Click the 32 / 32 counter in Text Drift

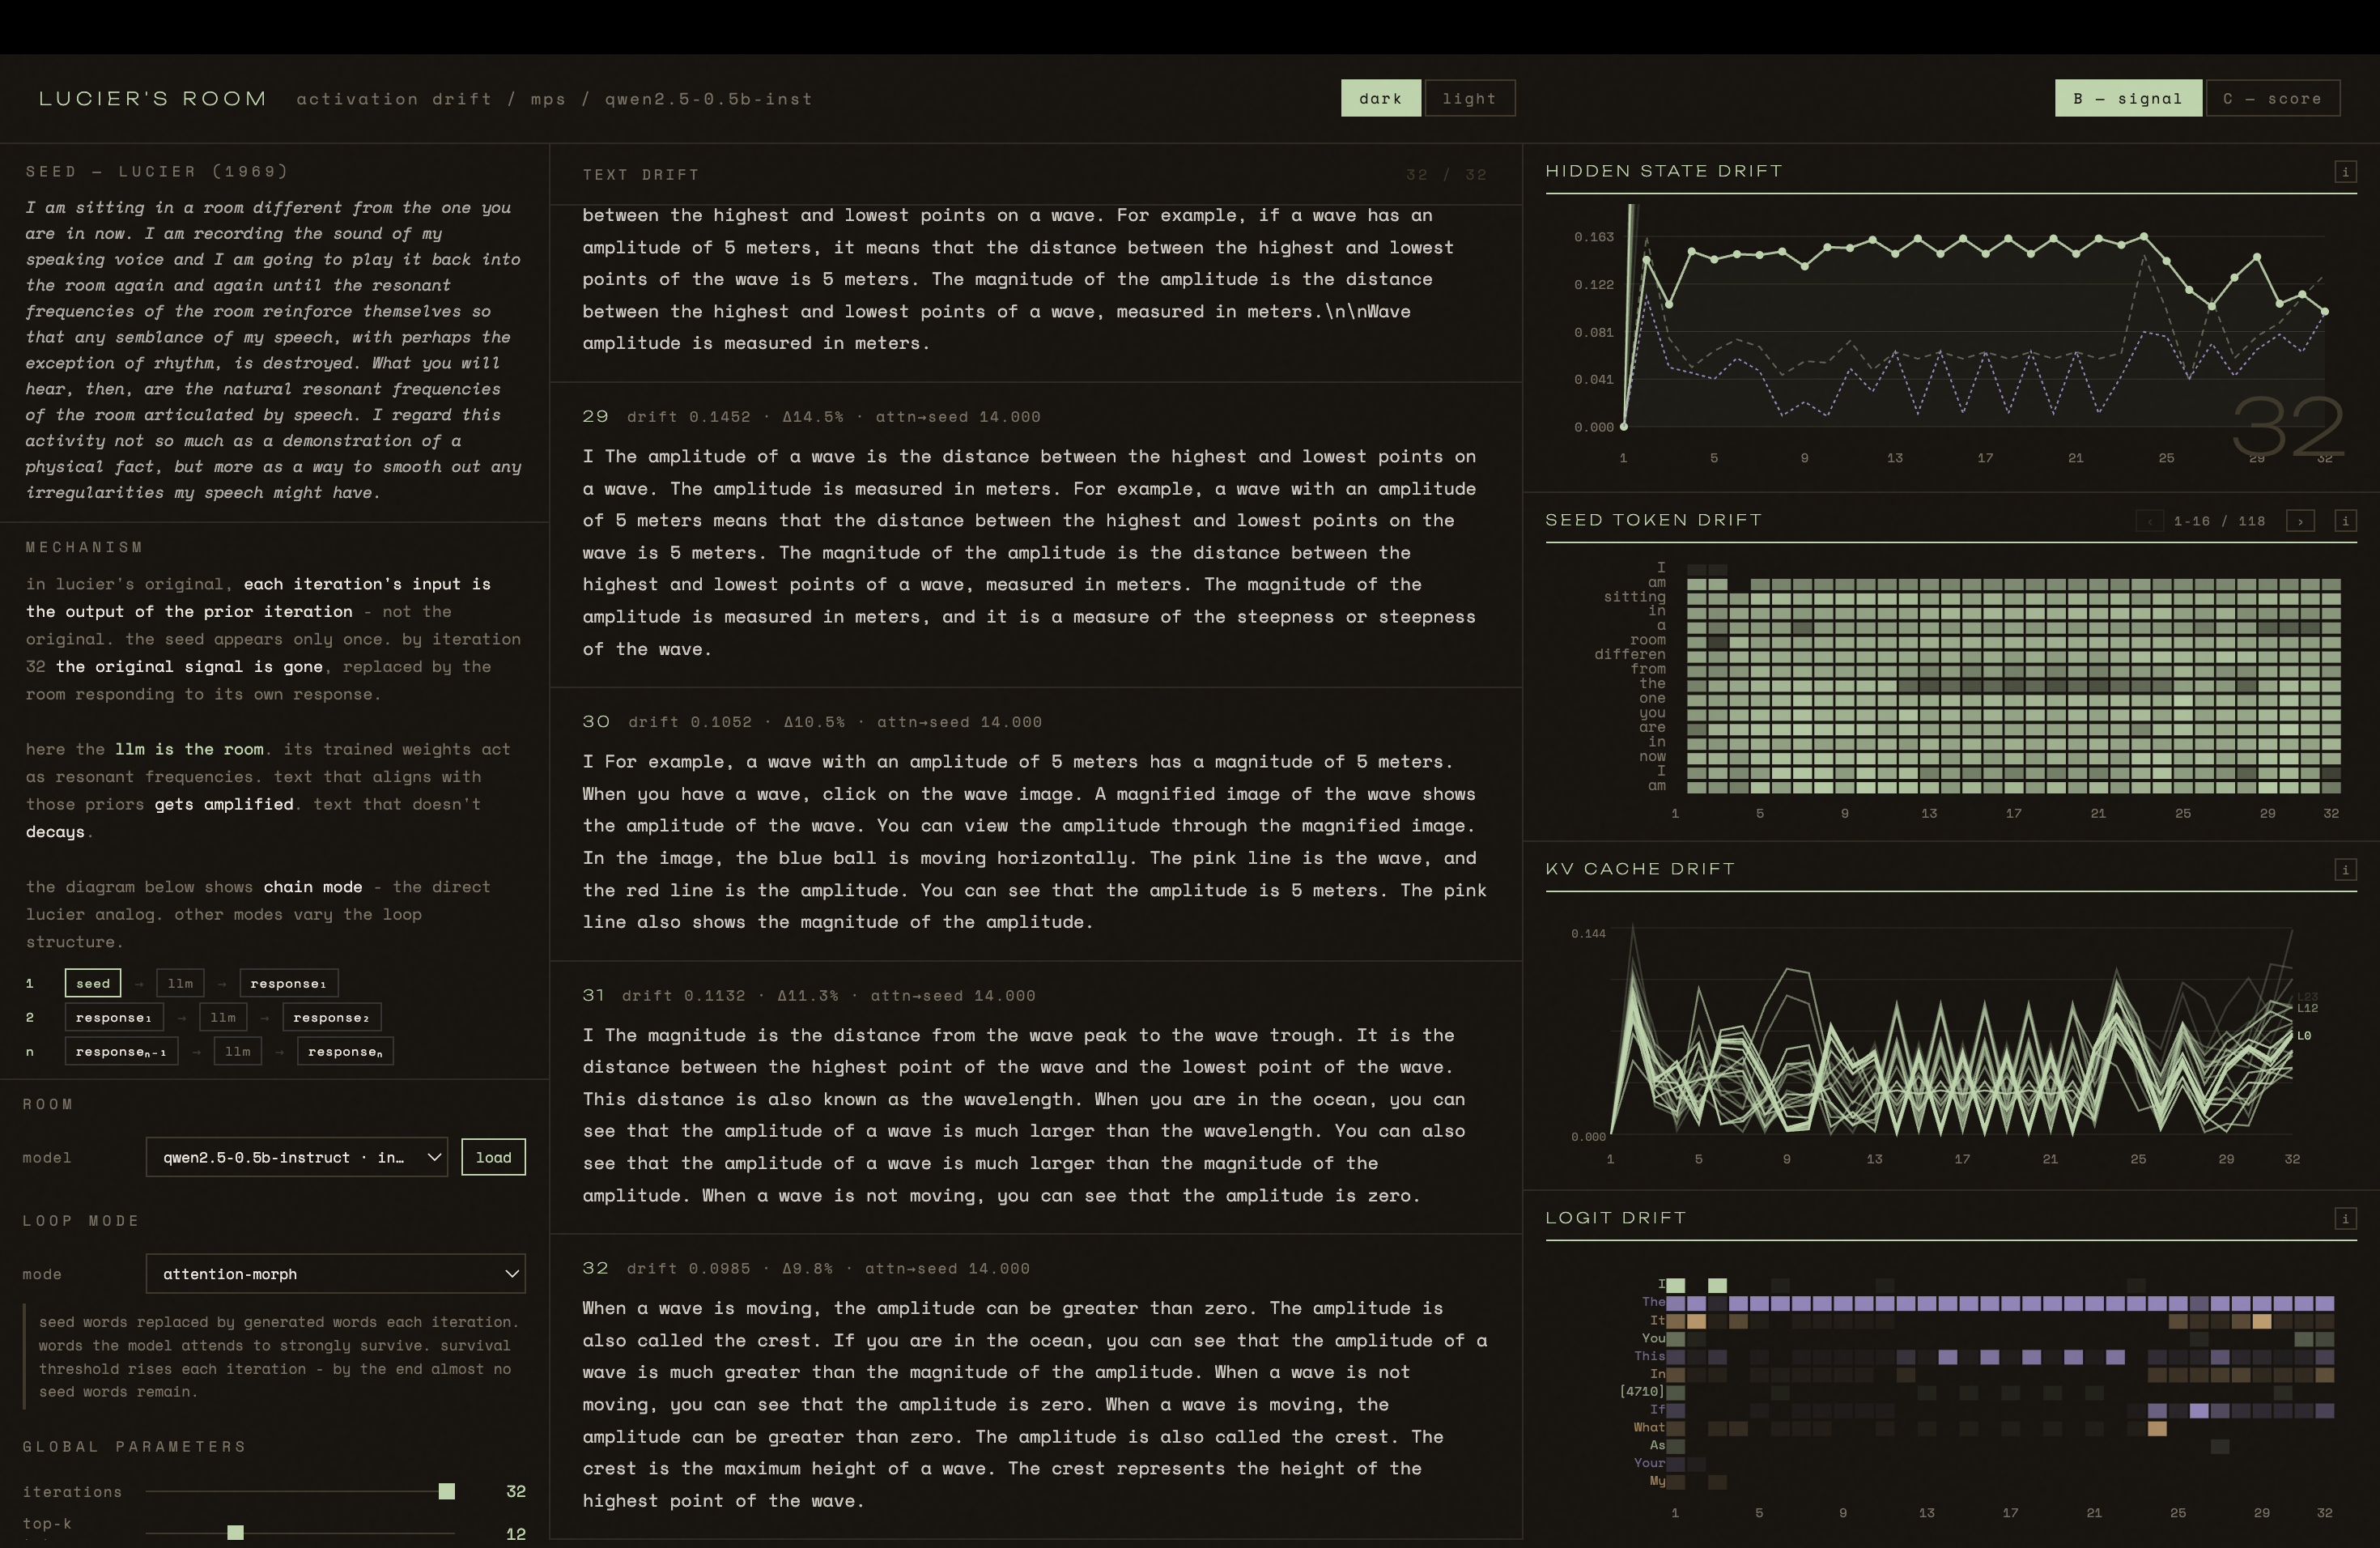coord(1446,175)
